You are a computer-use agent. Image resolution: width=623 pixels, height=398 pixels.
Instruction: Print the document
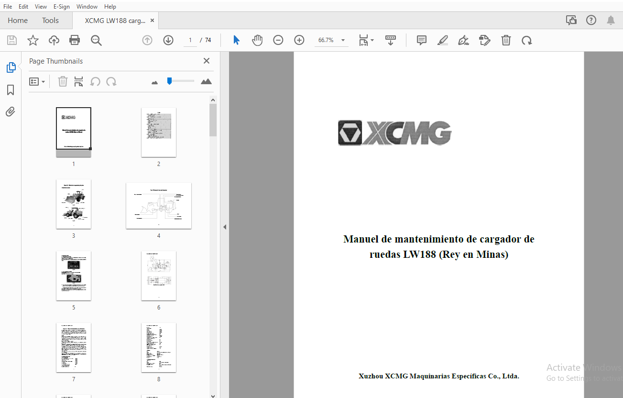[x=75, y=40]
